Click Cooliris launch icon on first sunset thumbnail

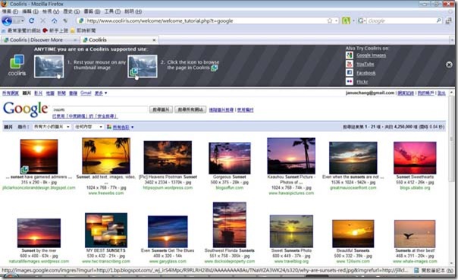[x=24, y=169]
